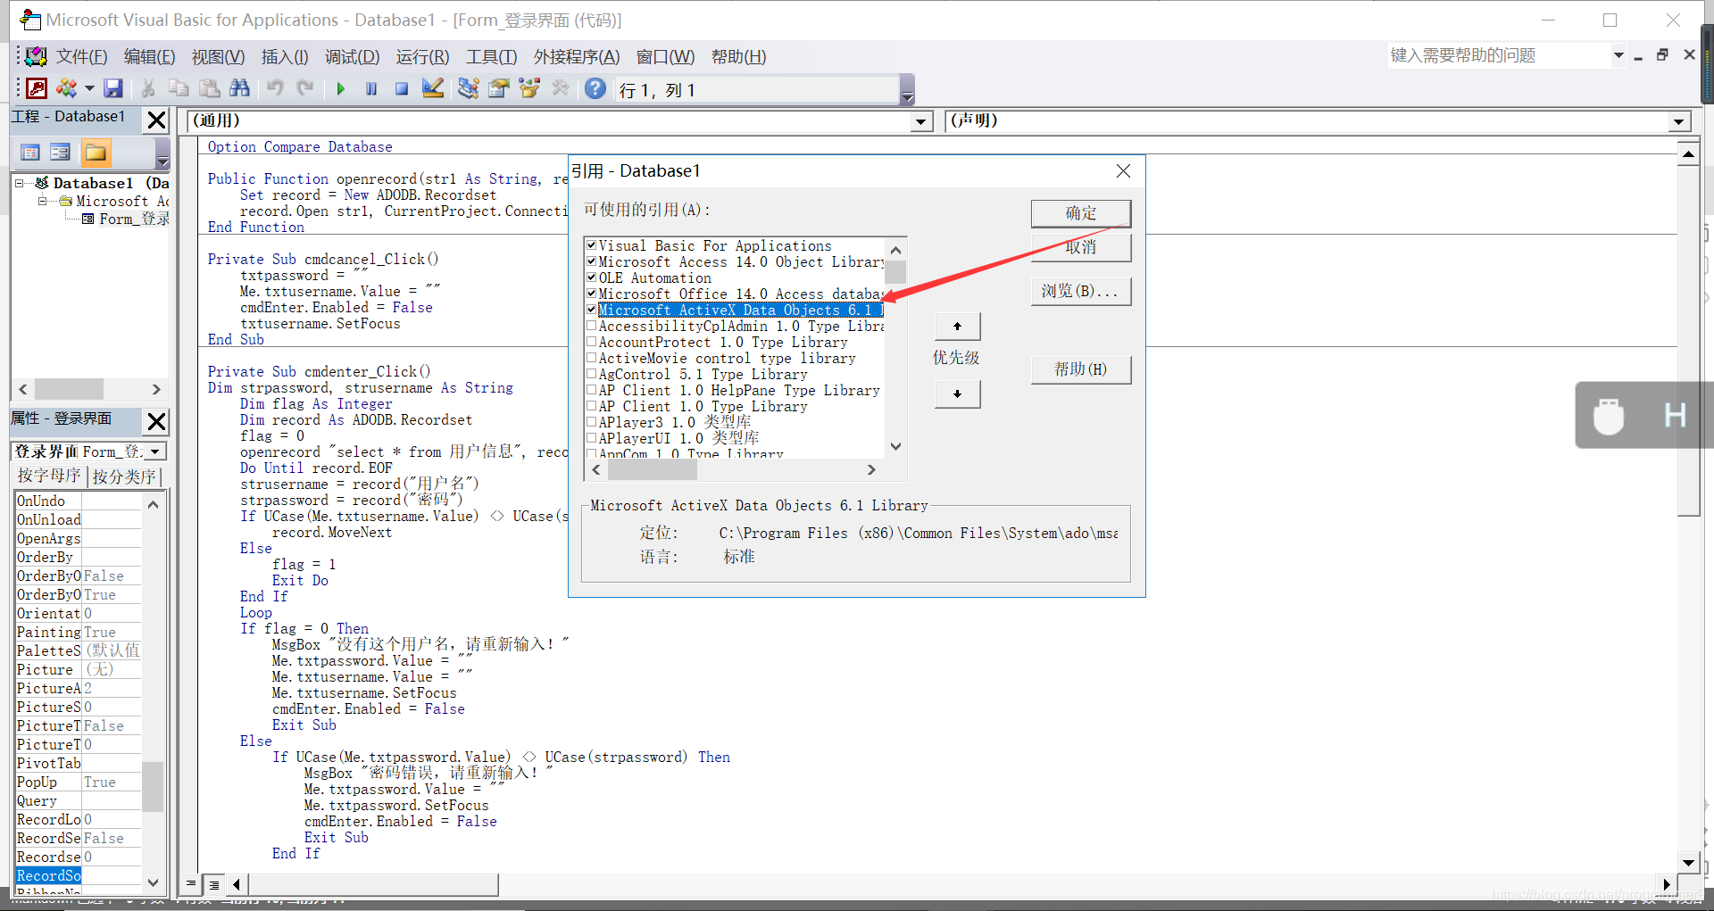Check AccessibilityCplAdmin 1.0 Type Library
The image size is (1714, 911).
pyautogui.click(x=591, y=326)
